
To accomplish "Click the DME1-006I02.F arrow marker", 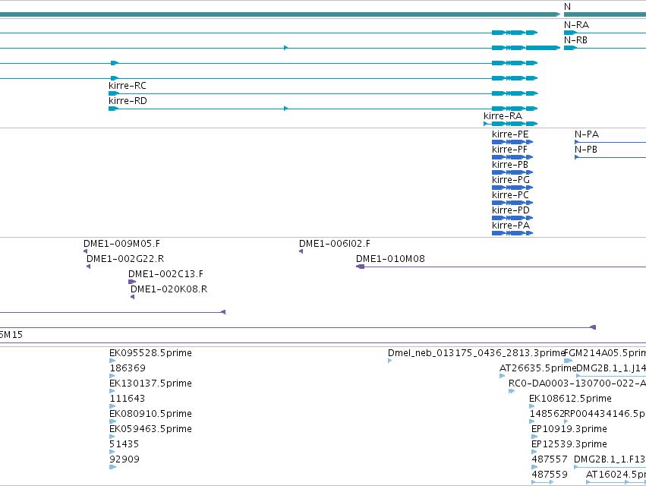I will (x=301, y=251).
